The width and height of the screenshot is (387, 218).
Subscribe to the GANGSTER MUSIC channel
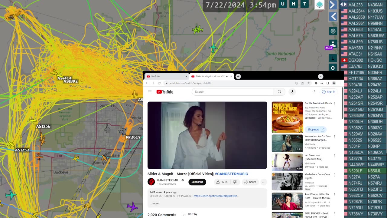(197, 182)
